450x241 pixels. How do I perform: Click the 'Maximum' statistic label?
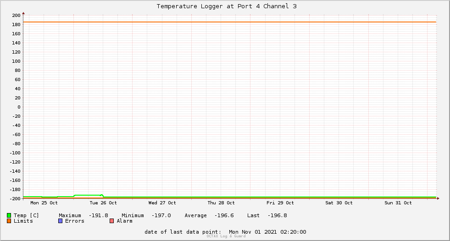click(70, 215)
